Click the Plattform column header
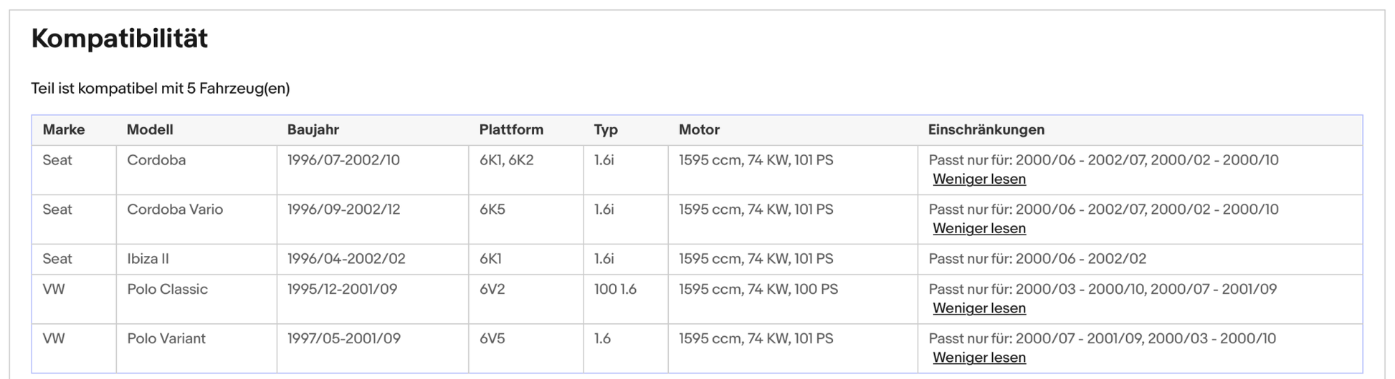This screenshot has height=379, width=1395. [511, 130]
